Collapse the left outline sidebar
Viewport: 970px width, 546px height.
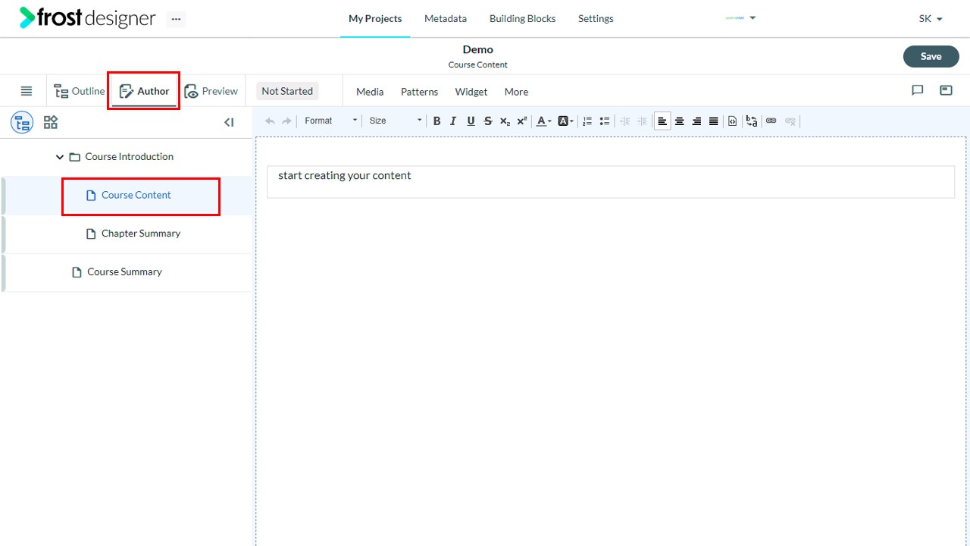[229, 122]
